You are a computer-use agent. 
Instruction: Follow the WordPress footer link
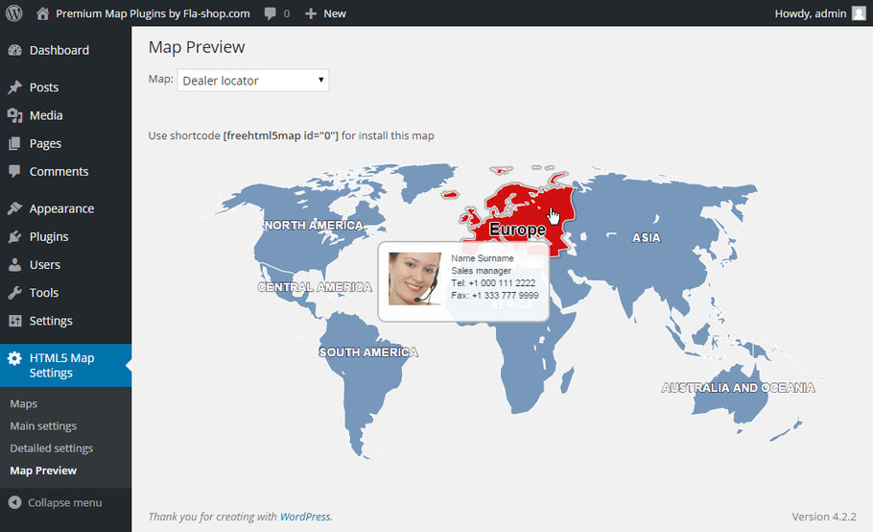pos(305,517)
